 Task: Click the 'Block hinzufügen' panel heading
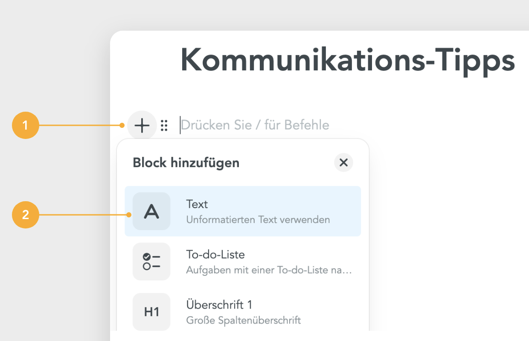click(186, 162)
